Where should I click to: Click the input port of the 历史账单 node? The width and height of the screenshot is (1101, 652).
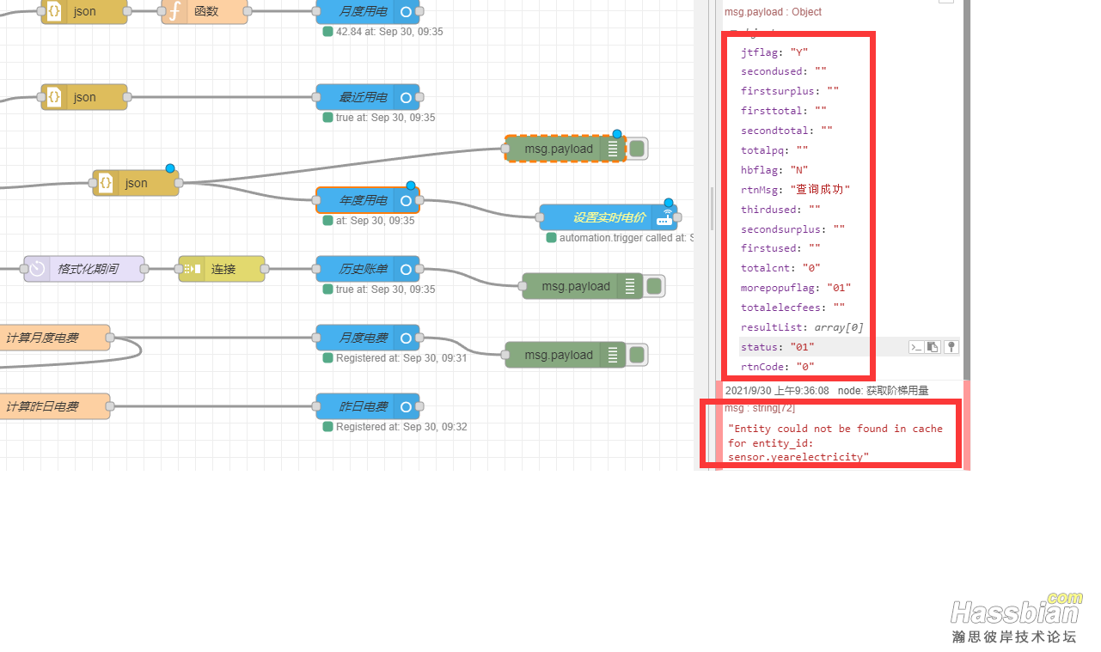point(316,269)
